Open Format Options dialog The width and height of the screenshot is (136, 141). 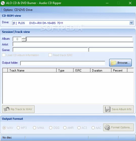tap(119, 127)
